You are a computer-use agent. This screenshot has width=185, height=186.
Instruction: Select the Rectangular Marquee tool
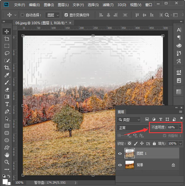click(x=7, y=46)
